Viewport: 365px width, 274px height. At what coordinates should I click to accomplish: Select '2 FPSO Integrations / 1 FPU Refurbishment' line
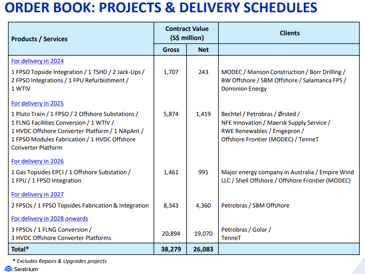point(70,80)
